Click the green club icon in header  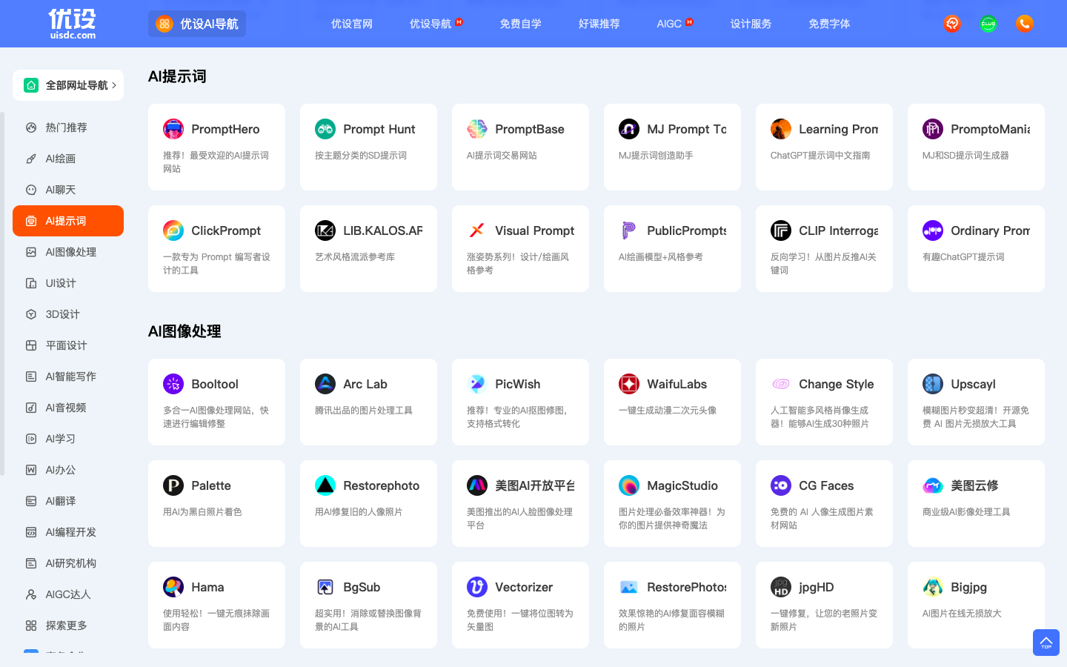(988, 24)
